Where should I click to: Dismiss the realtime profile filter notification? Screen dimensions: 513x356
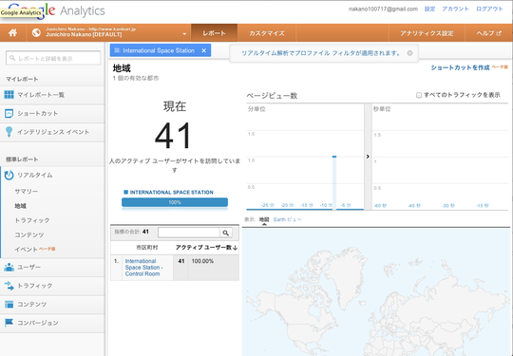point(409,53)
